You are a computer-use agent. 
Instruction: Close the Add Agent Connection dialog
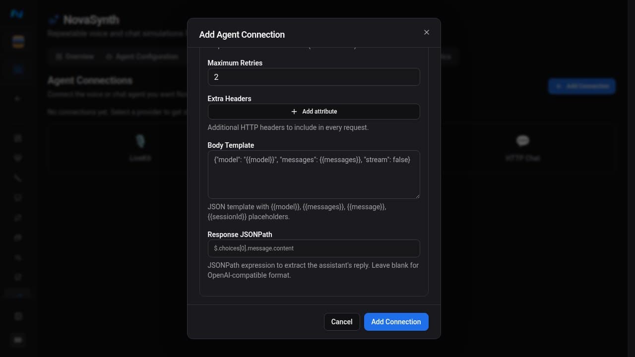coord(426,32)
